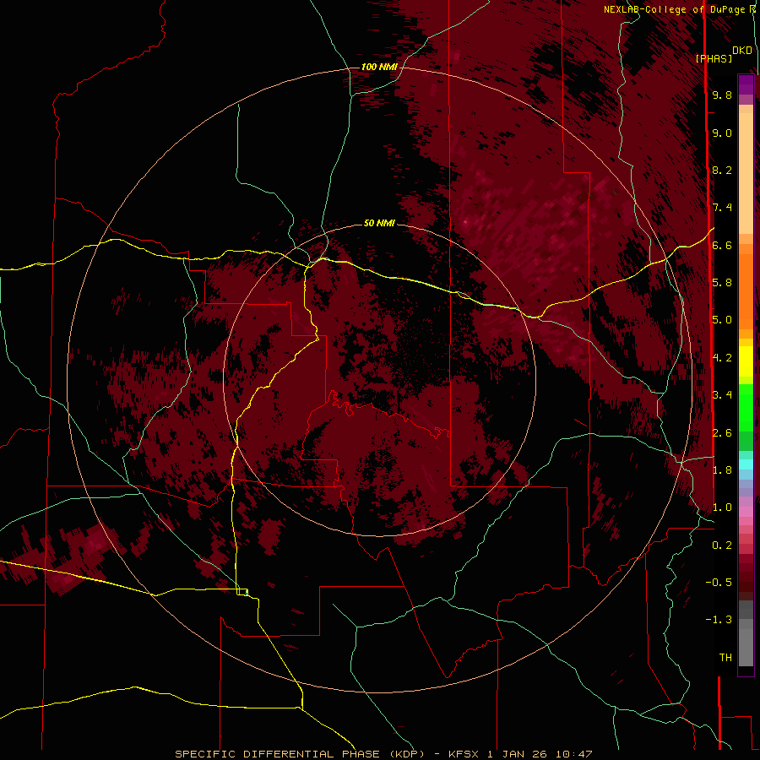The height and width of the screenshot is (760, 760).
Task: Click the 7.4 scale value
Action: point(722,208)
